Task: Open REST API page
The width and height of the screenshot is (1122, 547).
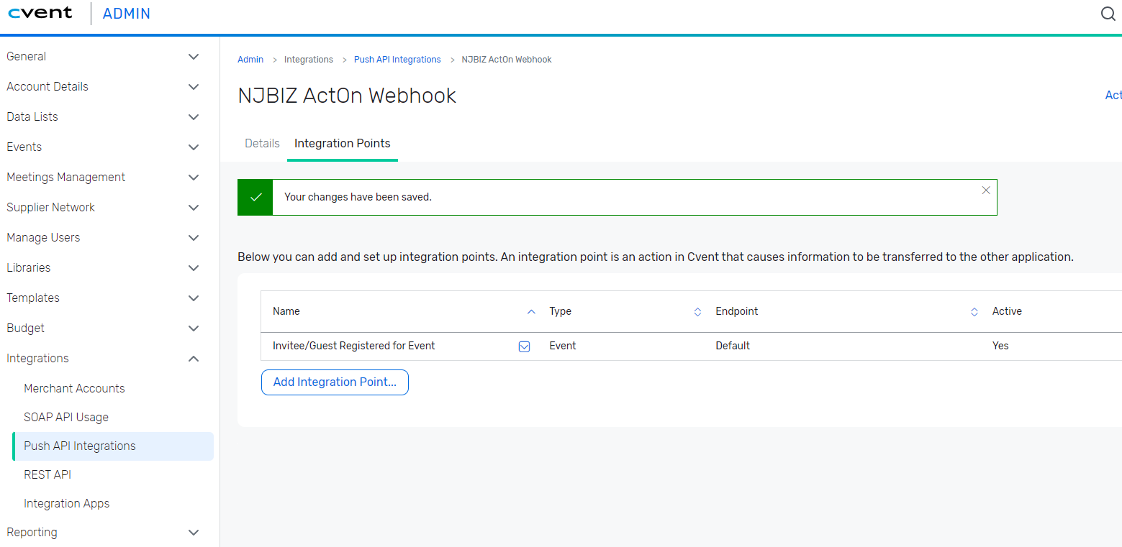Action: [47, 474]
